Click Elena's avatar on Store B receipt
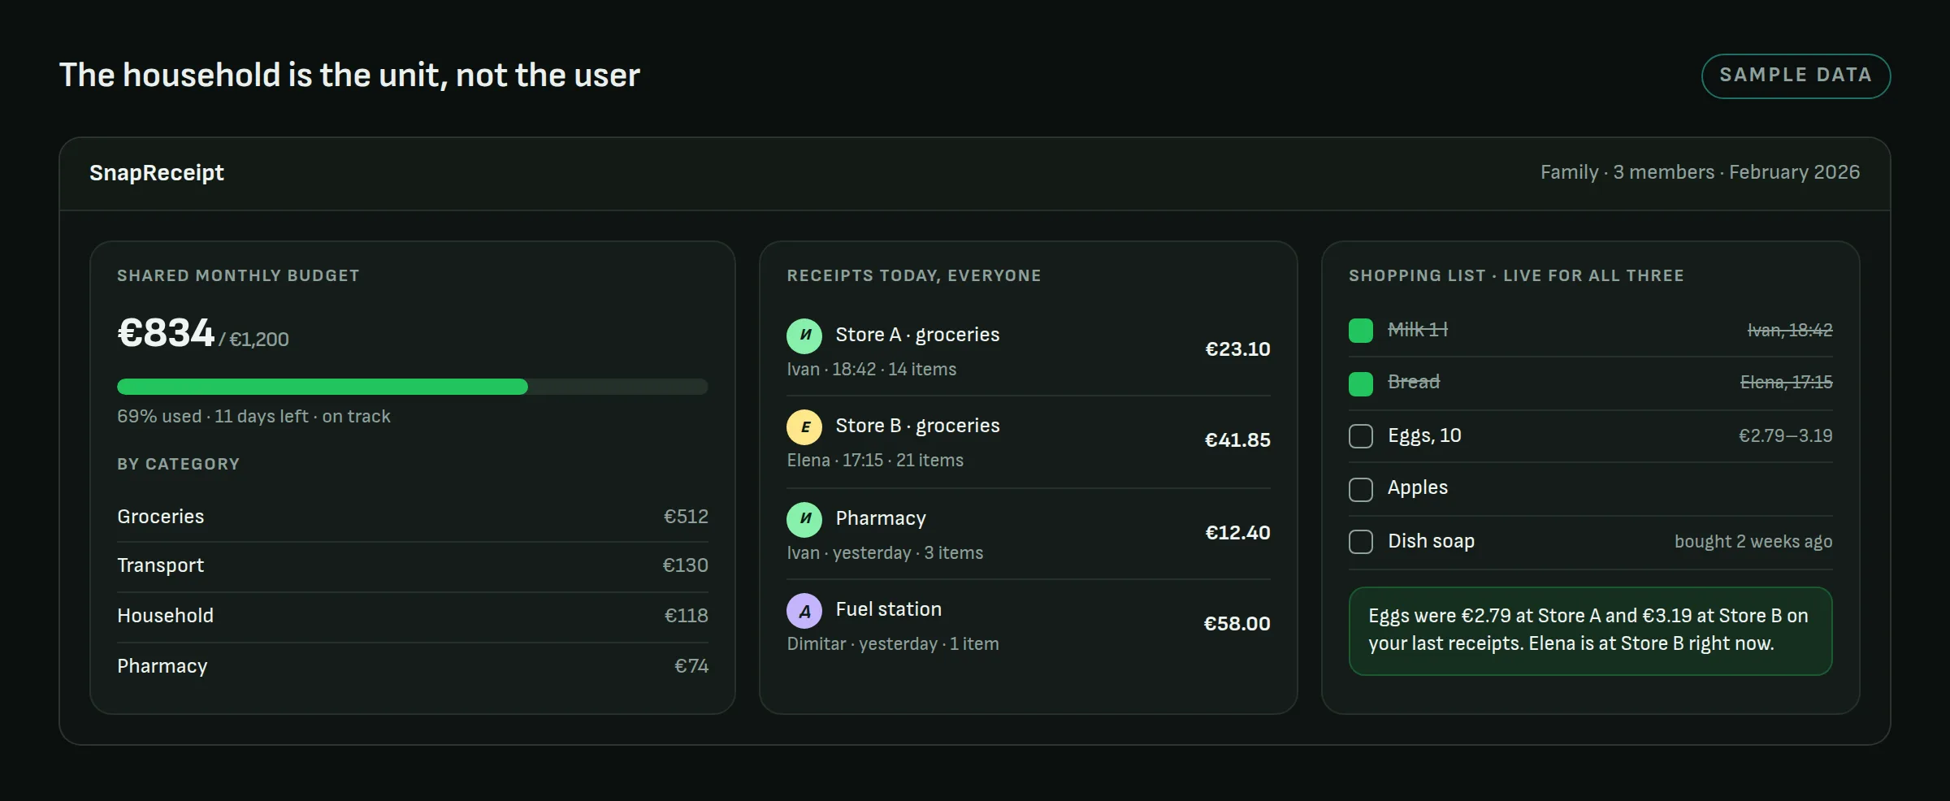The image size is (1950, 801). 804,426
